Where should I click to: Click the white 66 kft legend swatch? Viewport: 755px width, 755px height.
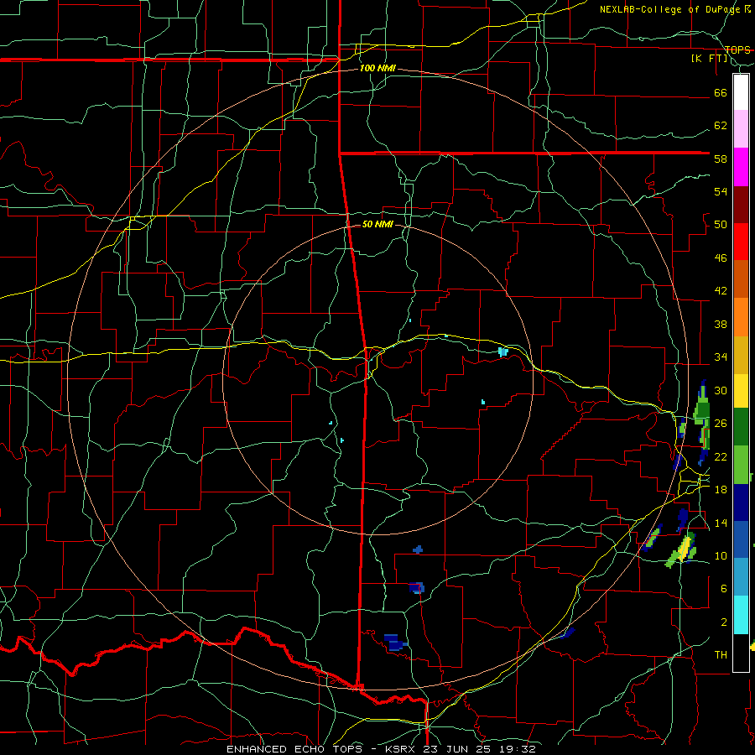[x=741, y=92]
